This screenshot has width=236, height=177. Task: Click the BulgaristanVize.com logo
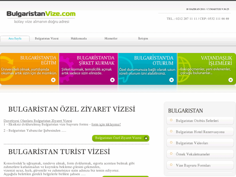click(x=41, y=14)
